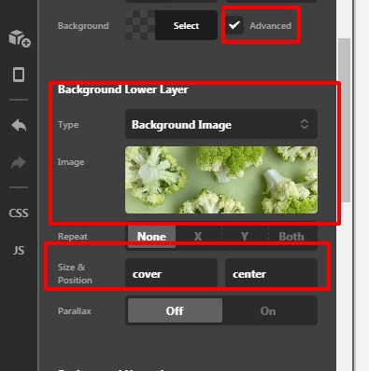Click the position field showing center
Screen dimensions: 369x371
coord(271,273)
